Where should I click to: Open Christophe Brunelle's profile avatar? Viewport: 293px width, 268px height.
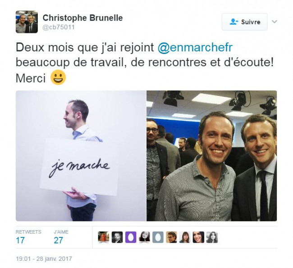[x=27, y=22]
